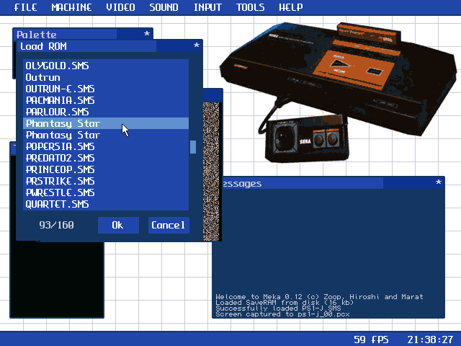Select OLYGOLD.SMS in ROM list
Screen dimensions: 461x346
[x=106, y=66]
